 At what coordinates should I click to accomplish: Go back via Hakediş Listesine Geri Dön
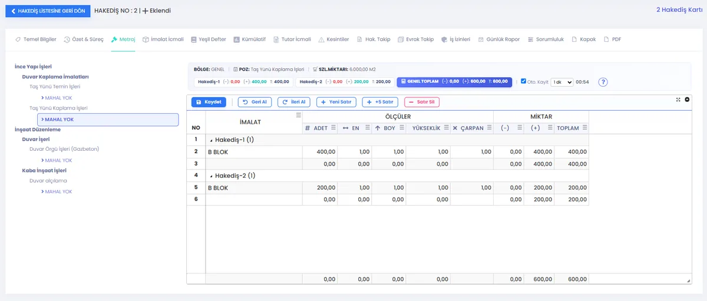47,11
